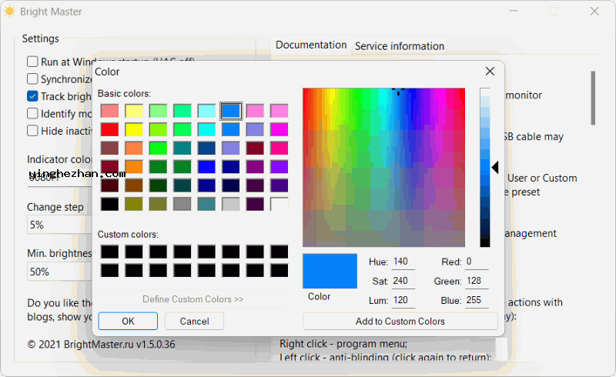
Task: Open Service information tab
Action: coord(400,46)
